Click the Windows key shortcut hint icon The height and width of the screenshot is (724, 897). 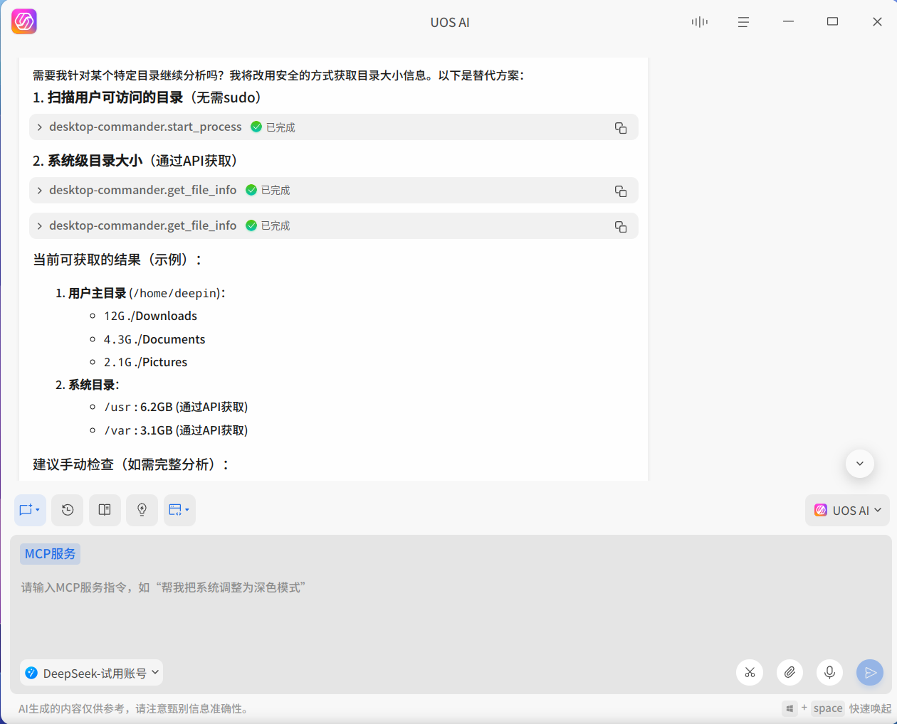[x=790, y=708]
